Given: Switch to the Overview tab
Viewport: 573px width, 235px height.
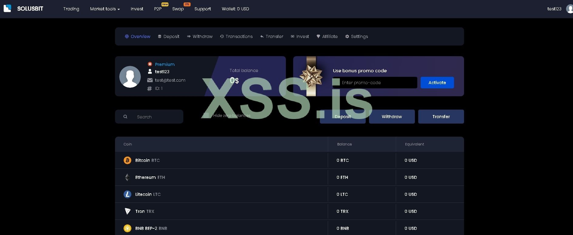Looking at the screenshot, I should 138,36.
